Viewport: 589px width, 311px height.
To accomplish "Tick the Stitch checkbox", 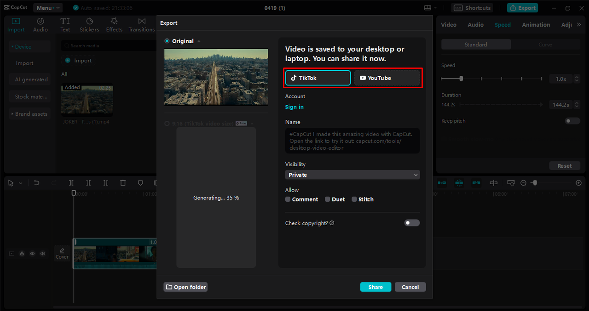I will pyautogui.click(x=354, y=199).
